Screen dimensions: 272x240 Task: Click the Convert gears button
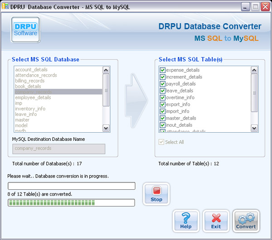(x=246, y=221)
